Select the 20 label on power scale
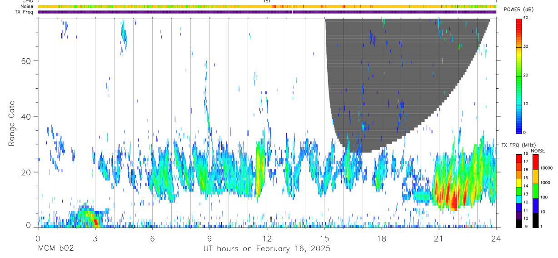558x258 pixels. pyautogui.click(x=527, y=75)
